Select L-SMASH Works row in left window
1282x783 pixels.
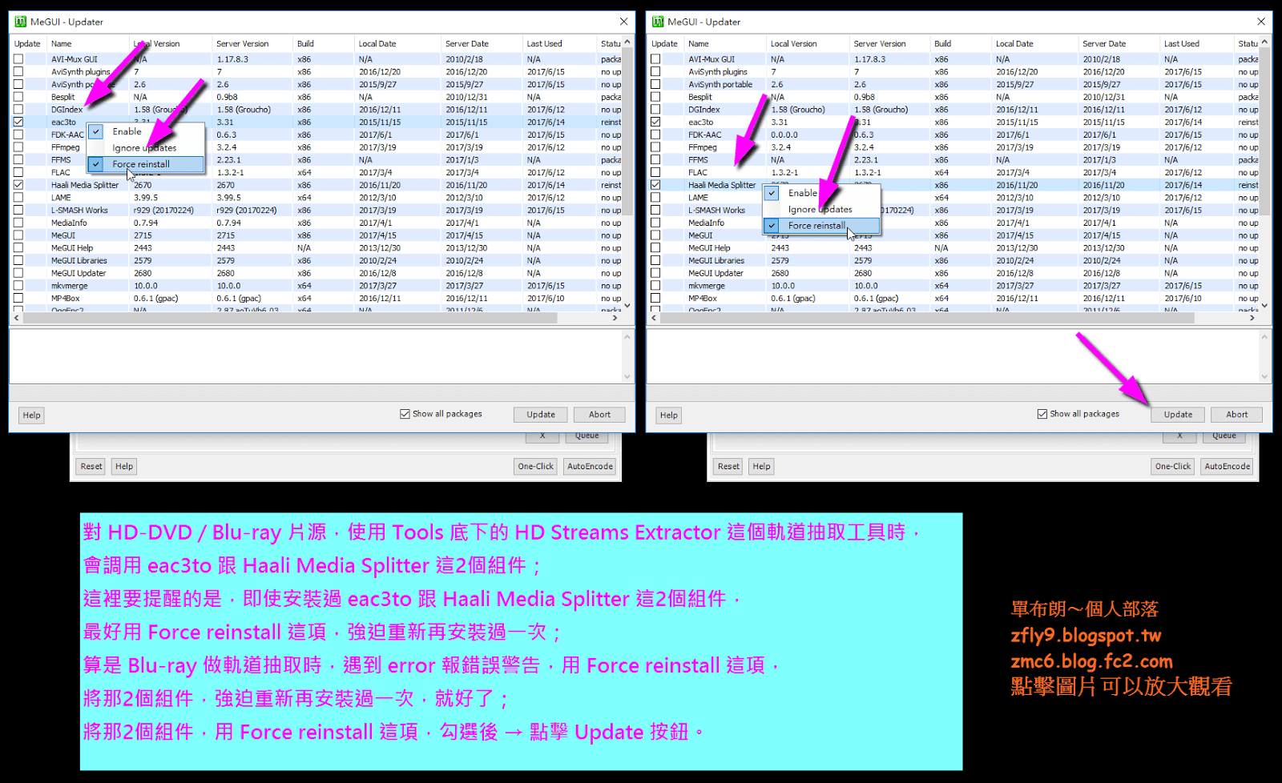316,211
